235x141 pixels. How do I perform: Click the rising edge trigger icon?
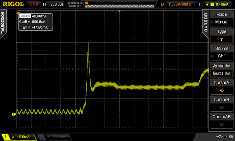click(207, 4)
